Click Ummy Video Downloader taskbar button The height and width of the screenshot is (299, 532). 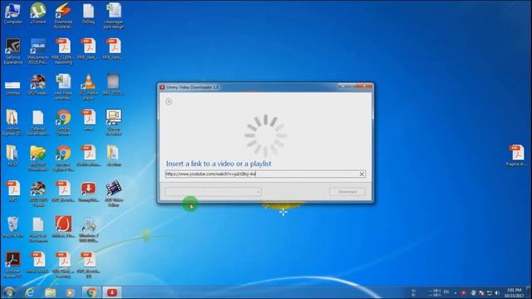112,292
